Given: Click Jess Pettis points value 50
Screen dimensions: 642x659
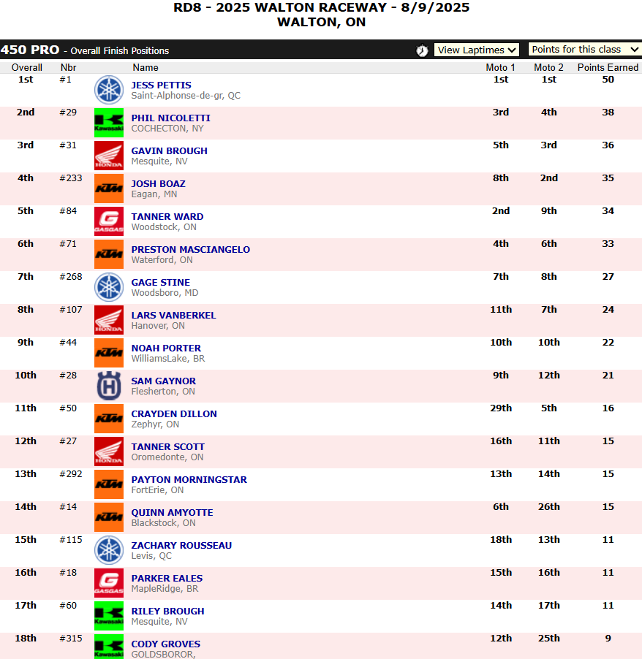Looking at the screenshot, I should 608,80.
